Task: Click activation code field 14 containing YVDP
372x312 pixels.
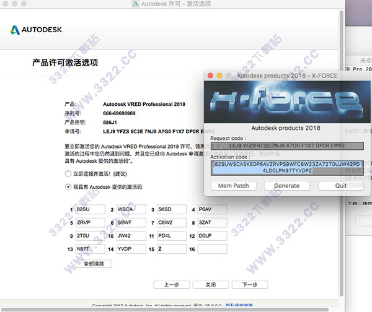Action: coord(131,249)
